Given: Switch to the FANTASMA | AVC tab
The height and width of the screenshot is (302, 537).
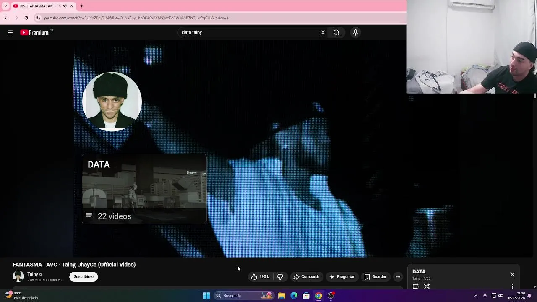Looking at the screenshot, I should coord(43,6).
